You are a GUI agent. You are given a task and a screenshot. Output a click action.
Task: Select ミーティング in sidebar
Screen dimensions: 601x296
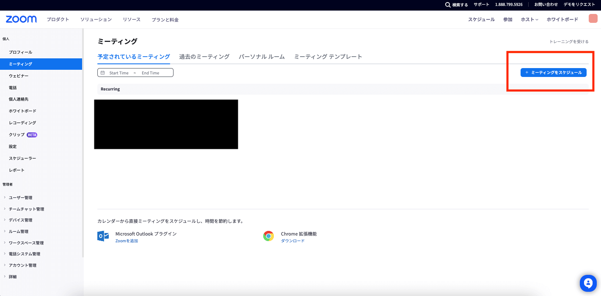41,64
